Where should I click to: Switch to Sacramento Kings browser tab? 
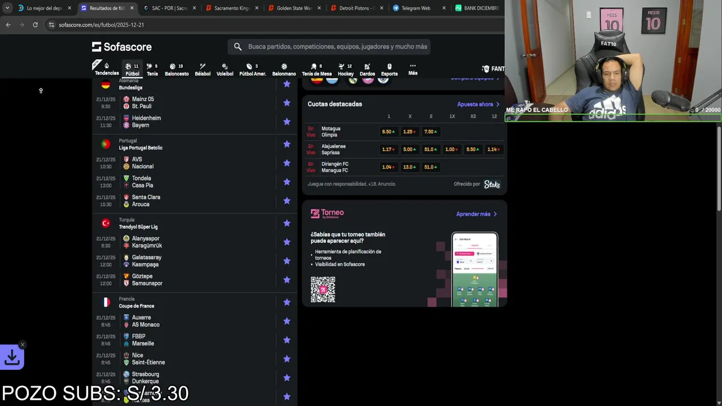232,8
